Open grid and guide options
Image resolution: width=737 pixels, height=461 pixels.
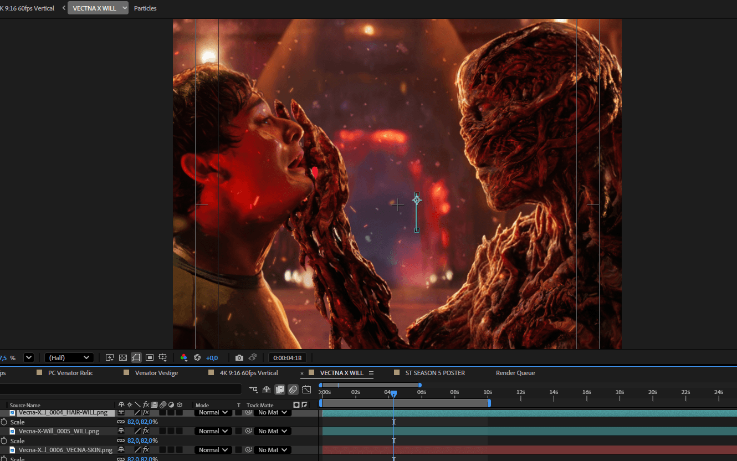[163, 358]
